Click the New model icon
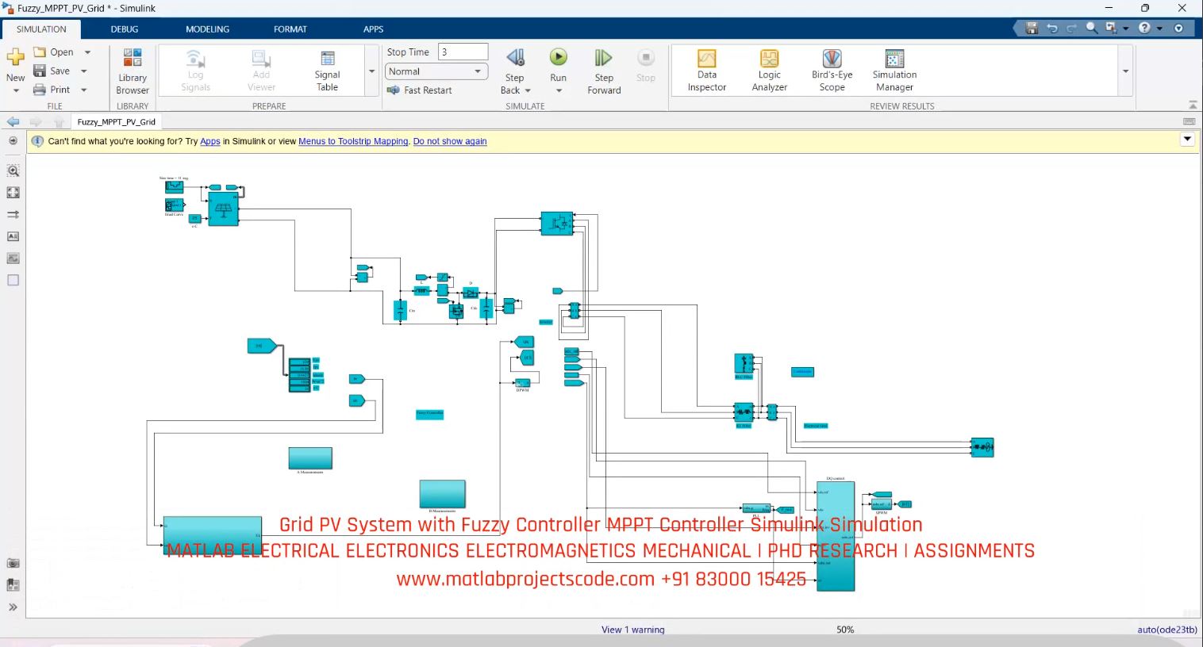 pyautogui.click(x=15, y=57)
